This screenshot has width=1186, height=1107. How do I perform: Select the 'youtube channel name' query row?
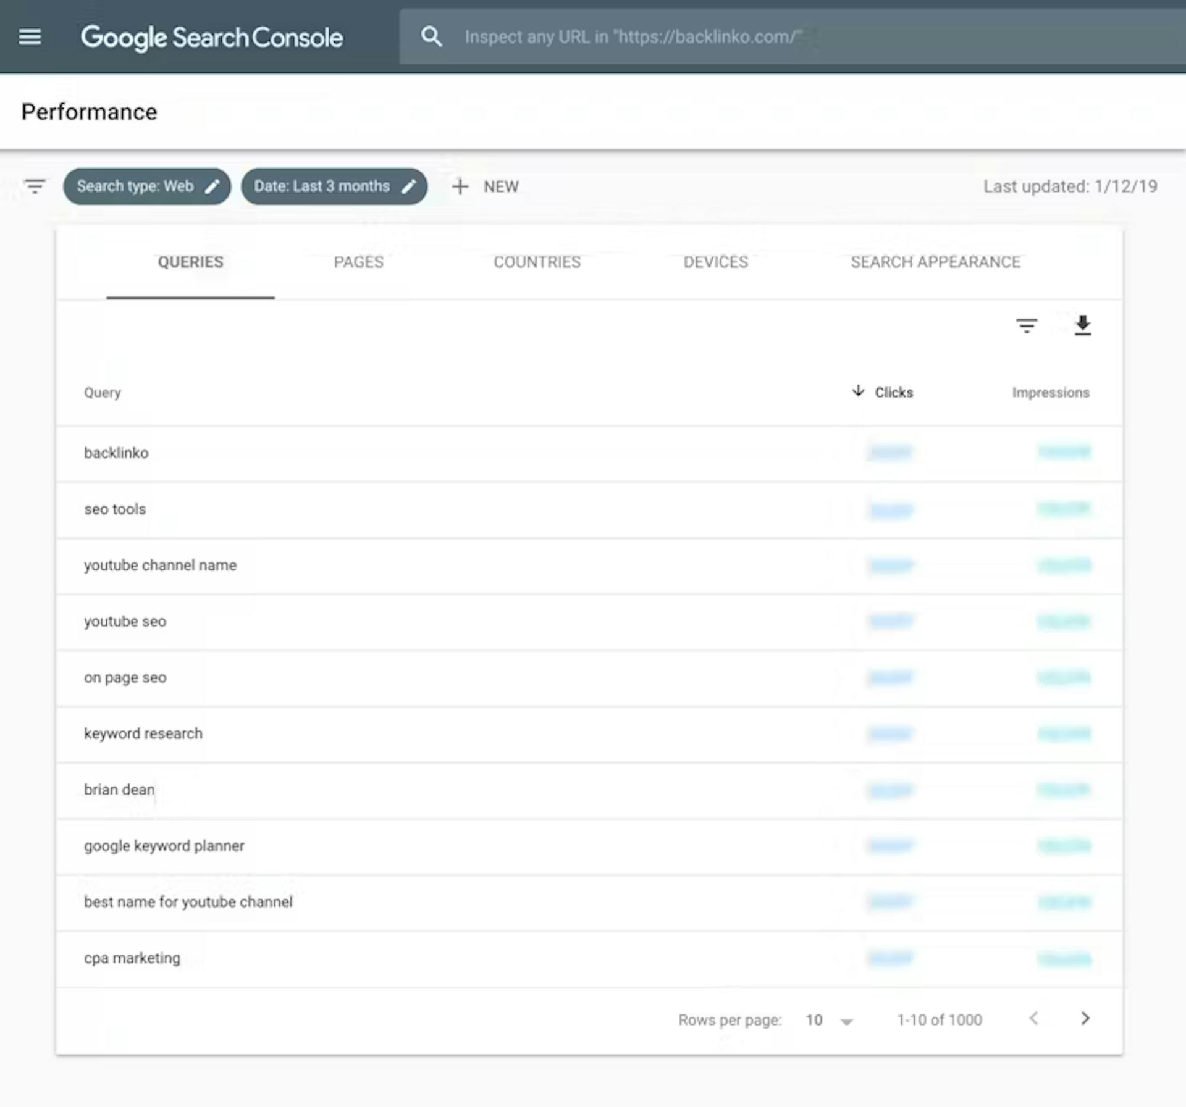589,566
